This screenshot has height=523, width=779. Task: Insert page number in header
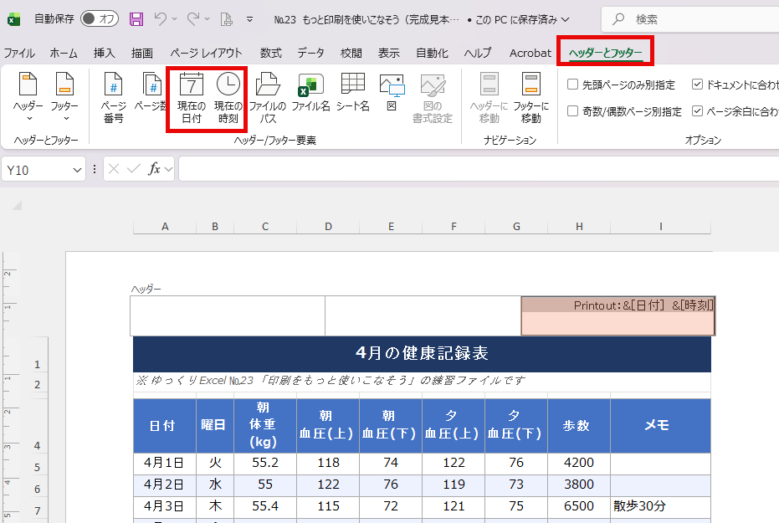(x=113, y=97)
